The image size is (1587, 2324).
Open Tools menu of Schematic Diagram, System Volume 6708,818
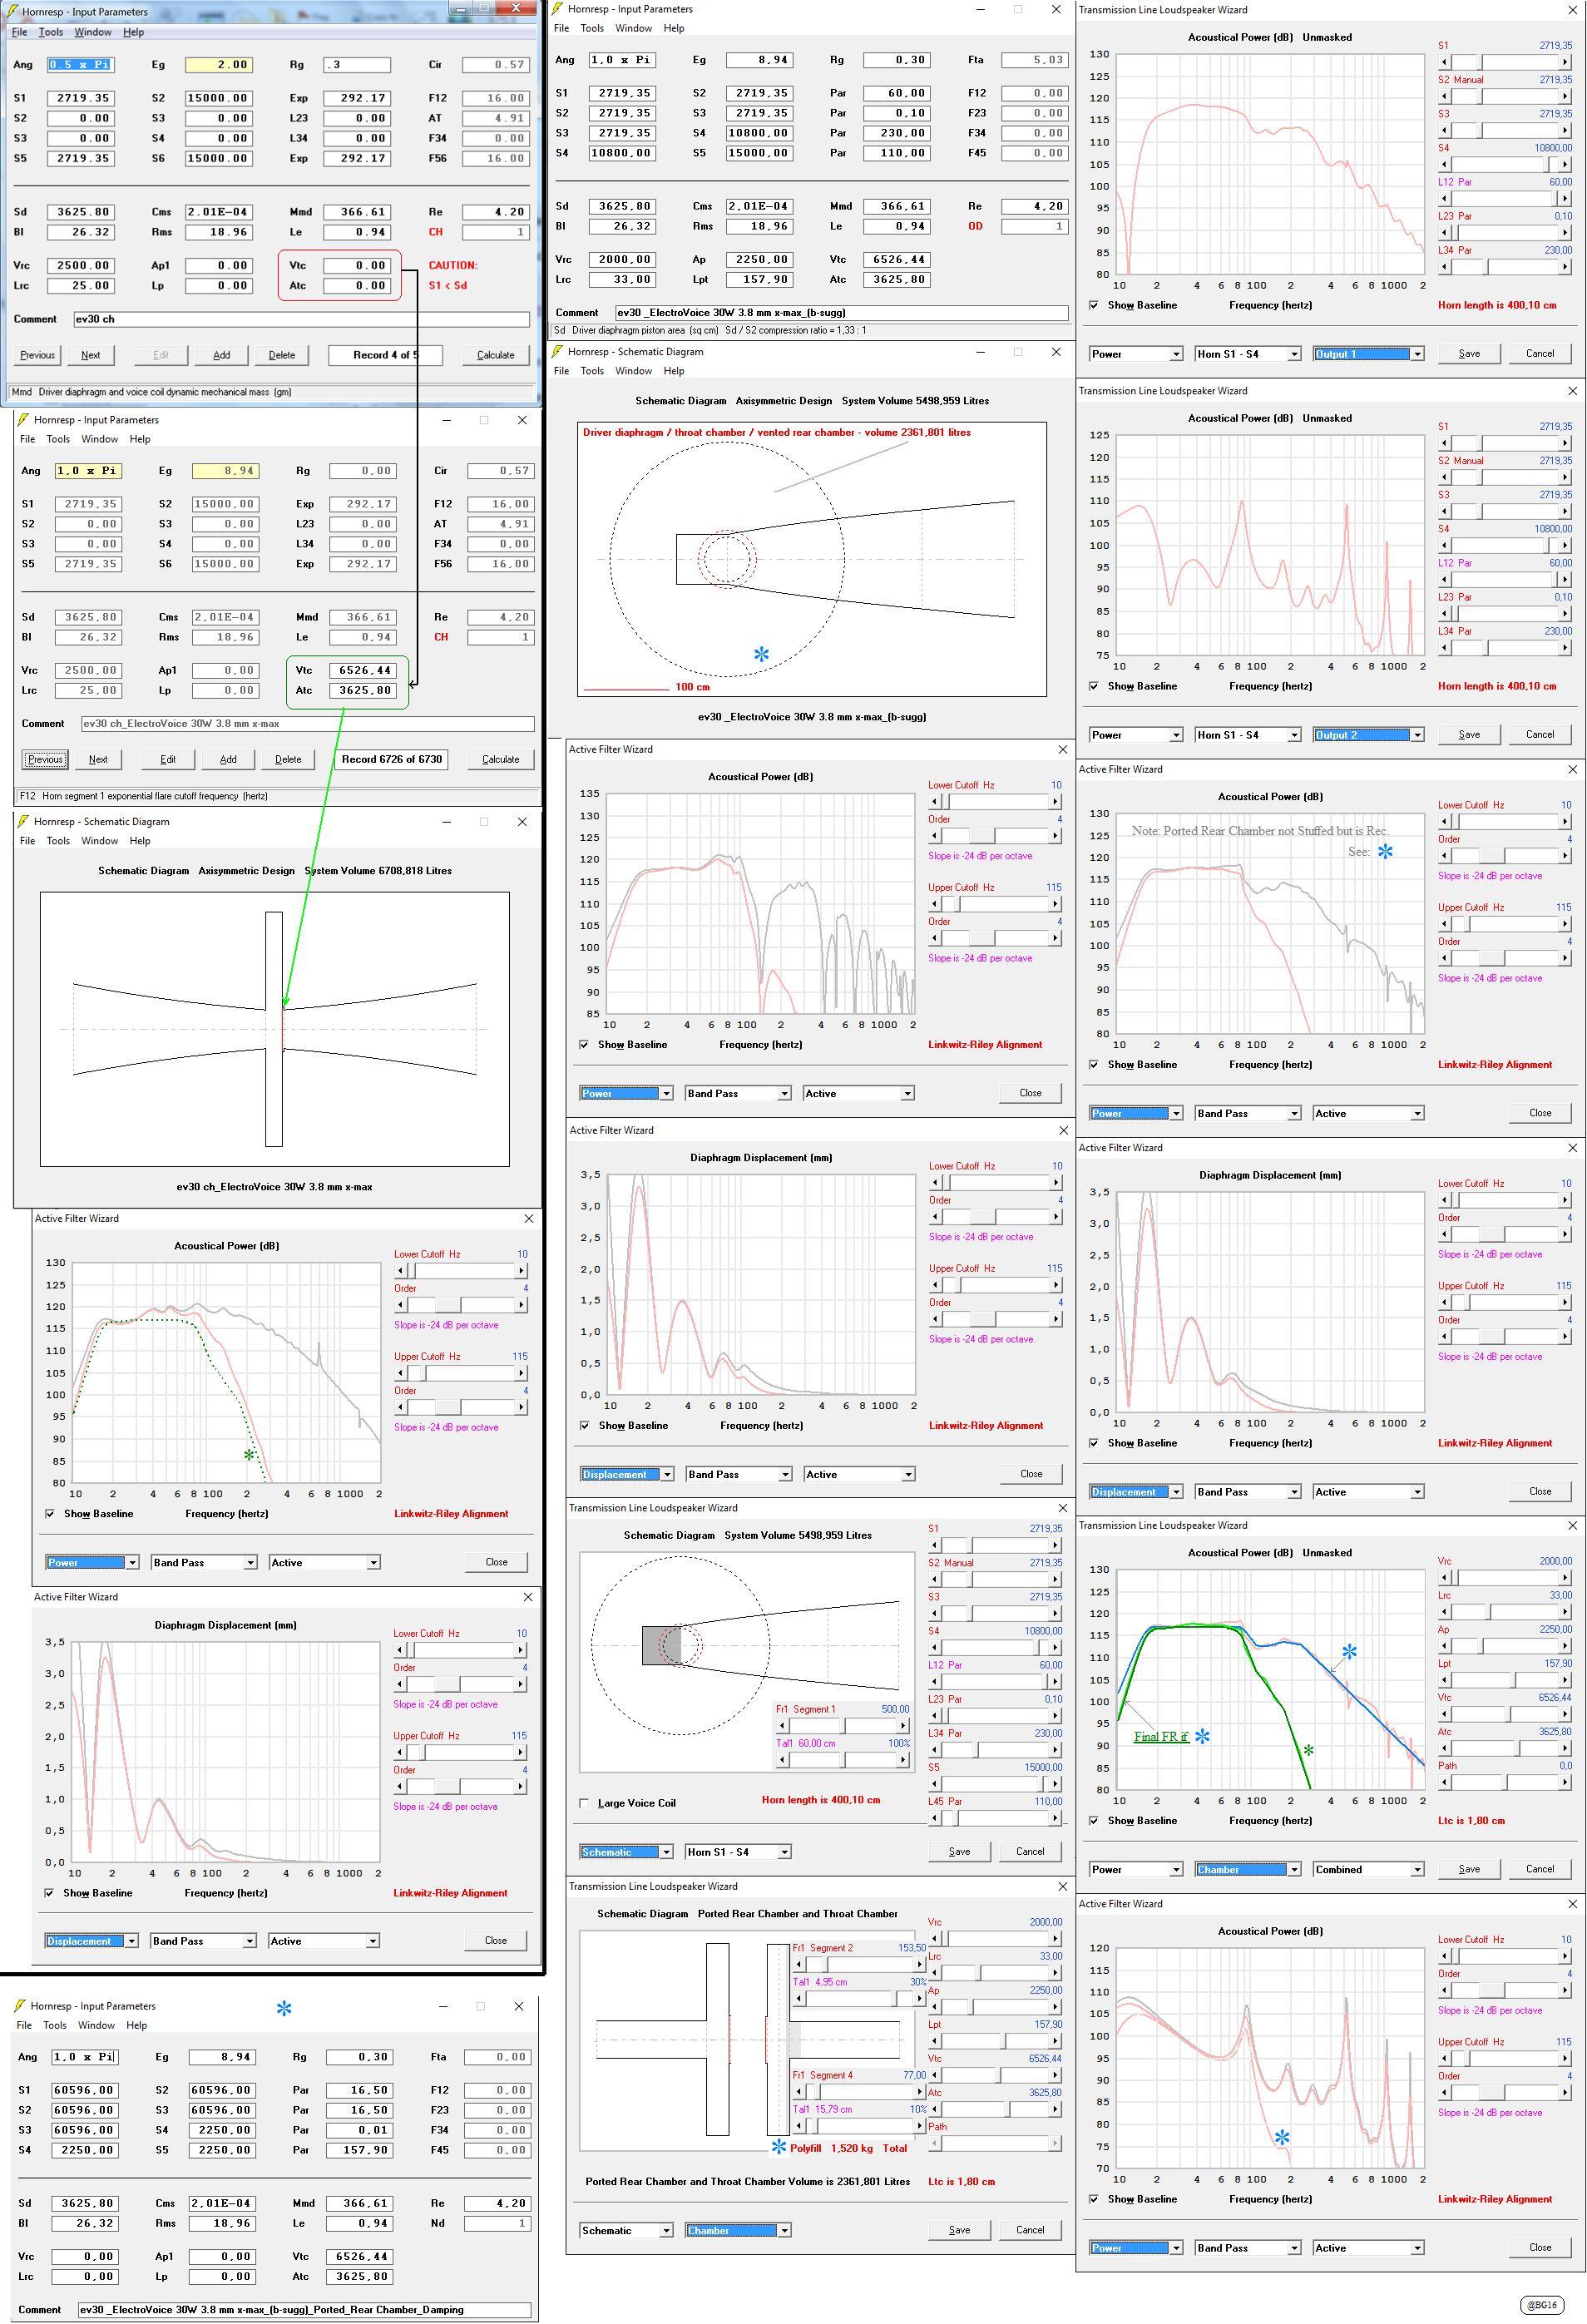pyautogui.click(x=58, y=841)
